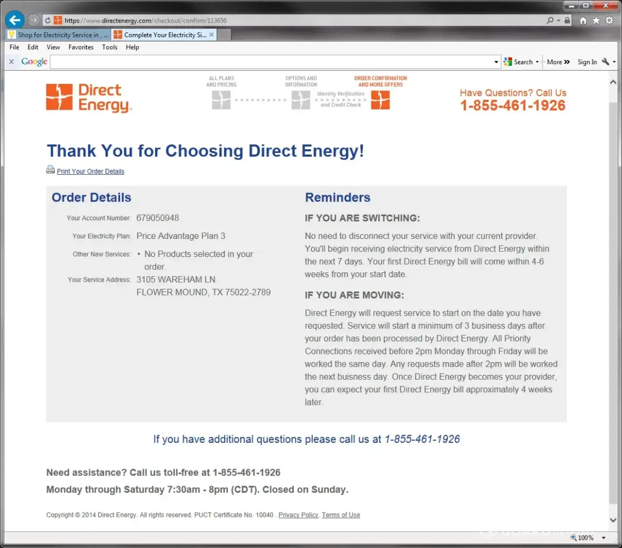Open browser Tools gear icon
Screen dimensions: 622x548
coord(609,20)
